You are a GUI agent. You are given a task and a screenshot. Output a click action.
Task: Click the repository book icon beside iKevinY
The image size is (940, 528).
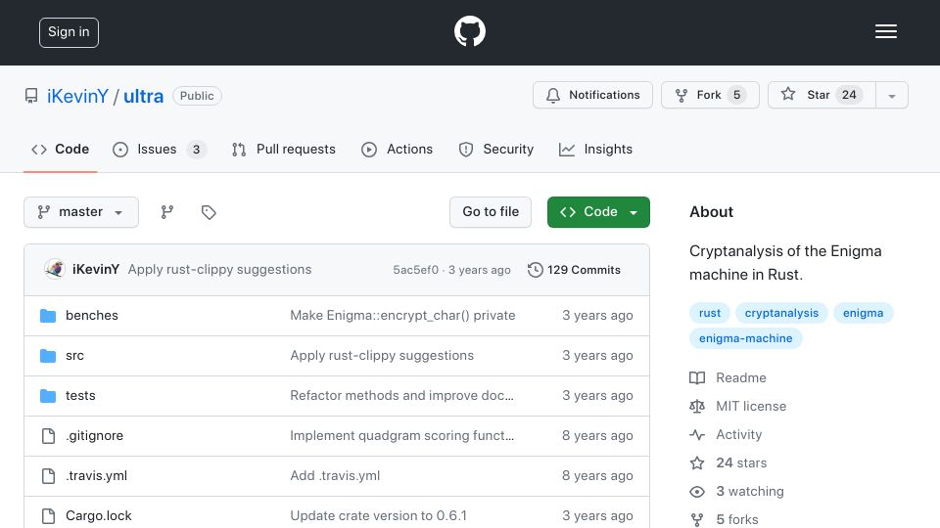pyautogui.click(x=31, y=96)
